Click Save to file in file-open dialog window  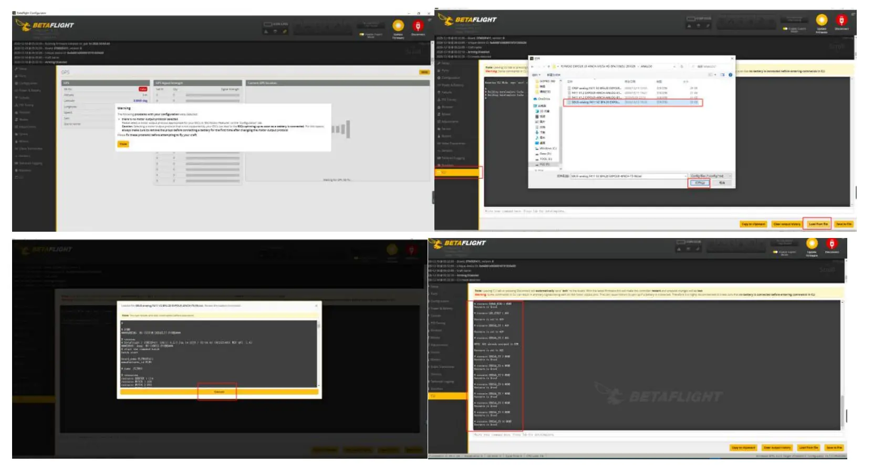click(x=843, y=224)
